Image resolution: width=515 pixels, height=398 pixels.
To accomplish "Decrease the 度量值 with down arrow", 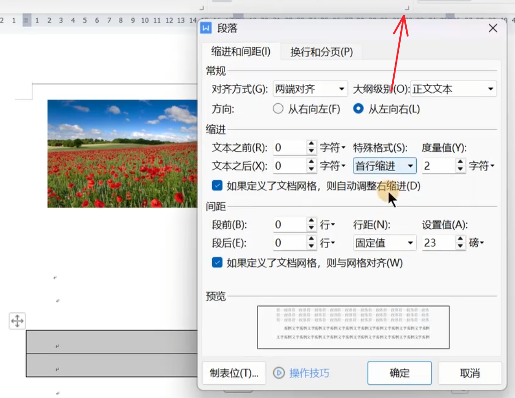I will coord(461,170).
